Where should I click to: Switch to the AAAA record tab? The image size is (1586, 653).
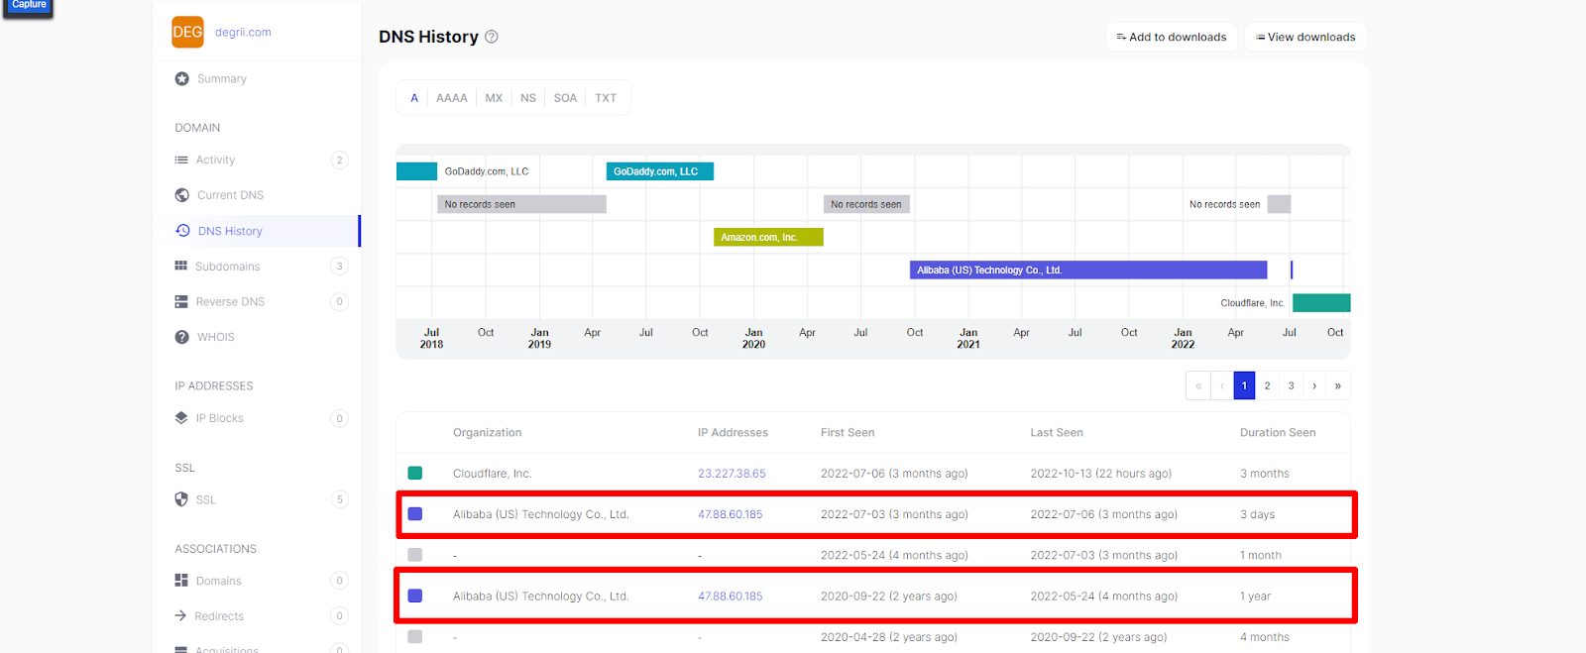coord(452,98)
